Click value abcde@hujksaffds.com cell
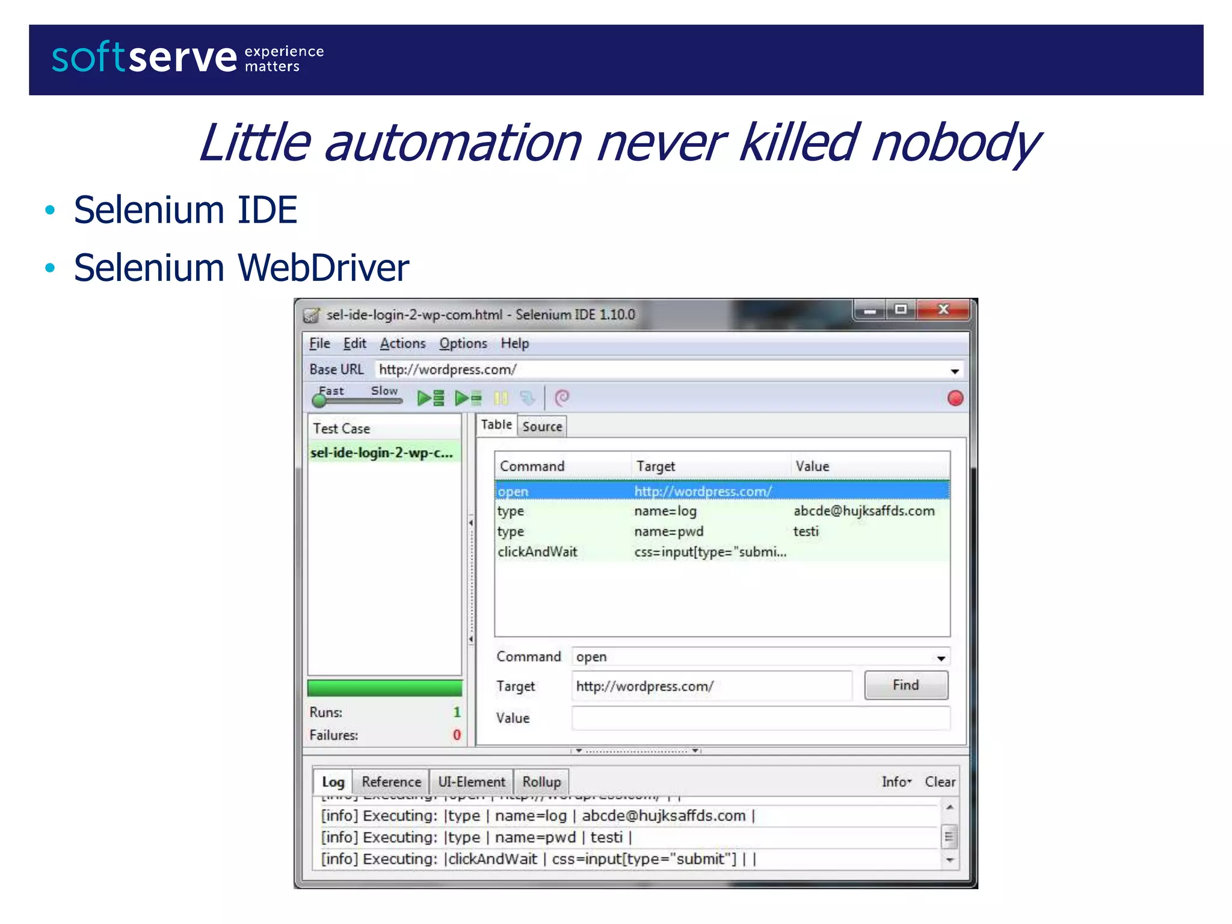The height and width of the screenshot is (924, 1232). [x=864, y=511]
